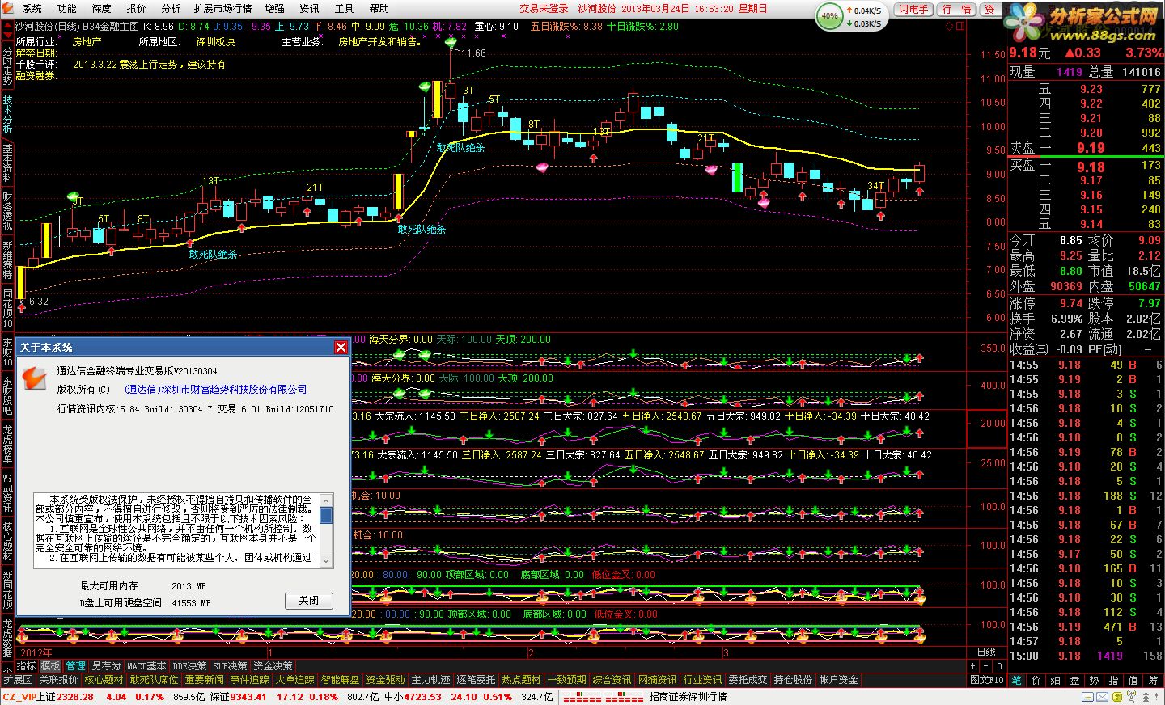This screenshot has width=1165, height=705.
Task: Open the 关联报价 tab
Action: [58, 680]
